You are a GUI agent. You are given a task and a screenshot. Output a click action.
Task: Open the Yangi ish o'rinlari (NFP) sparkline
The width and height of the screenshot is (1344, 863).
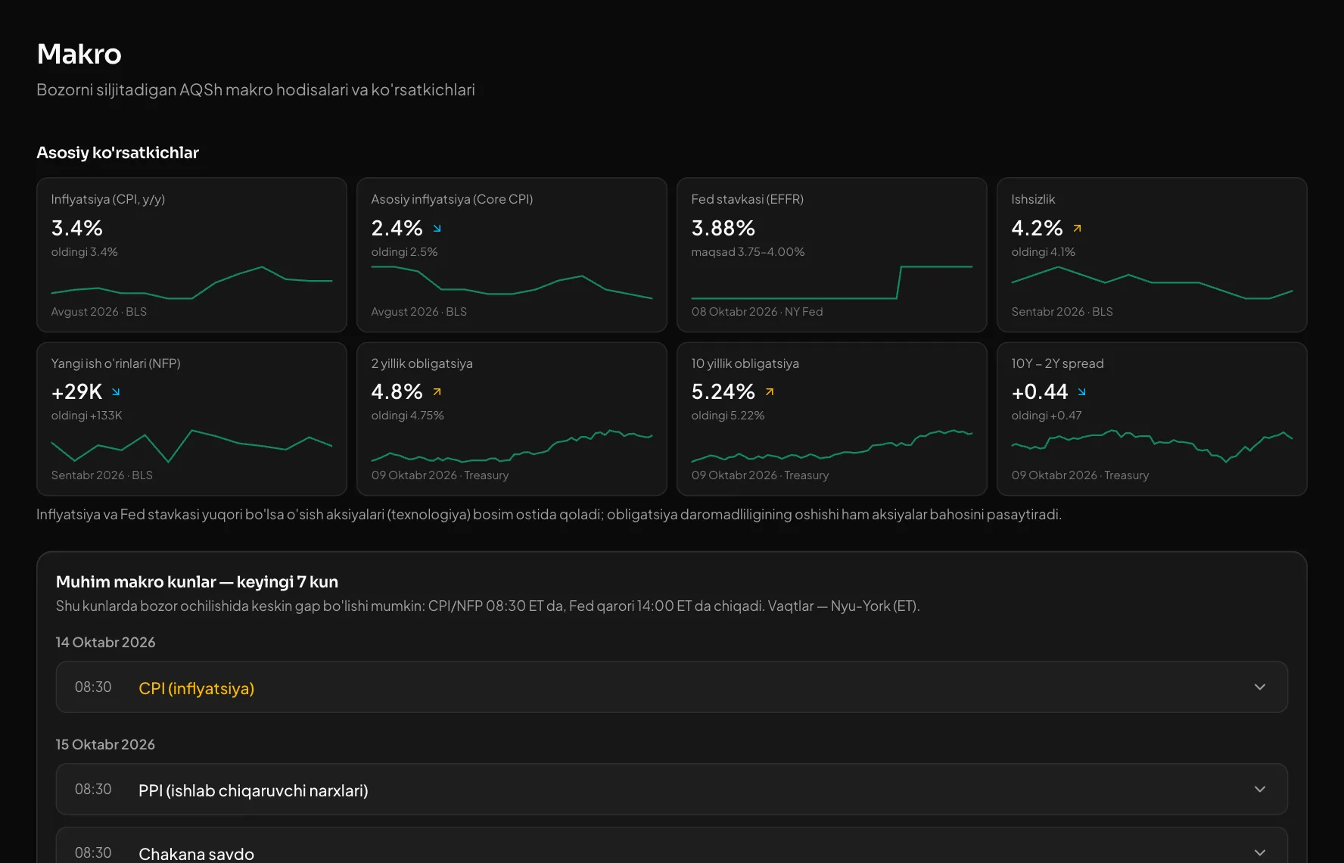pos(191,447)
